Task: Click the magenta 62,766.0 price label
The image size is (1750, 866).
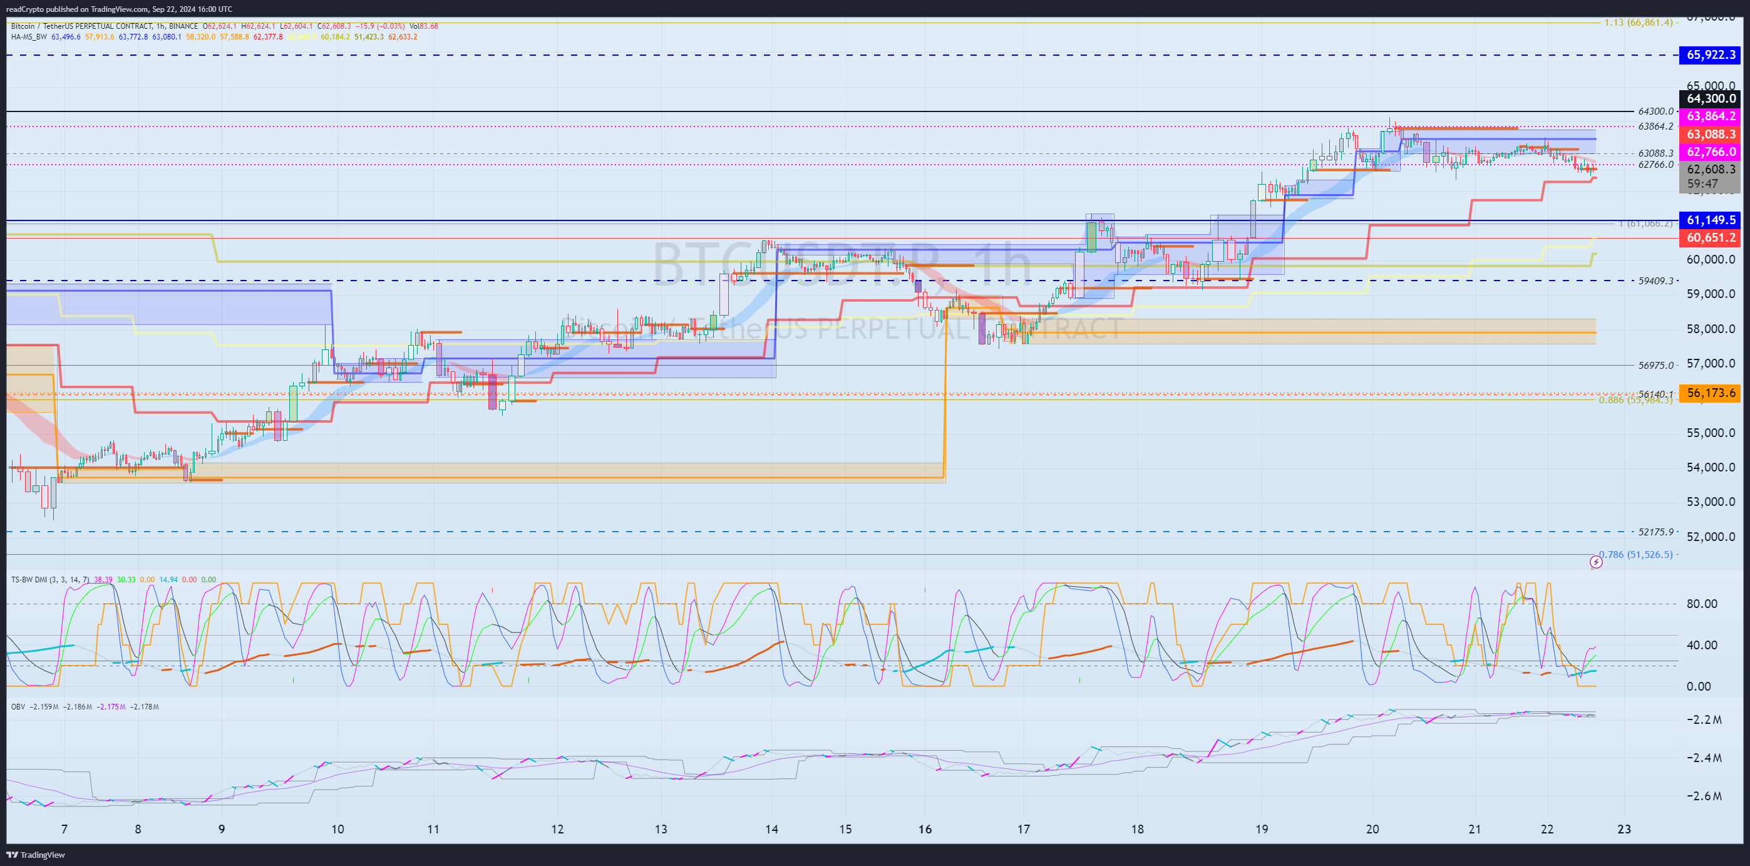Action: tap(1711, 152)
